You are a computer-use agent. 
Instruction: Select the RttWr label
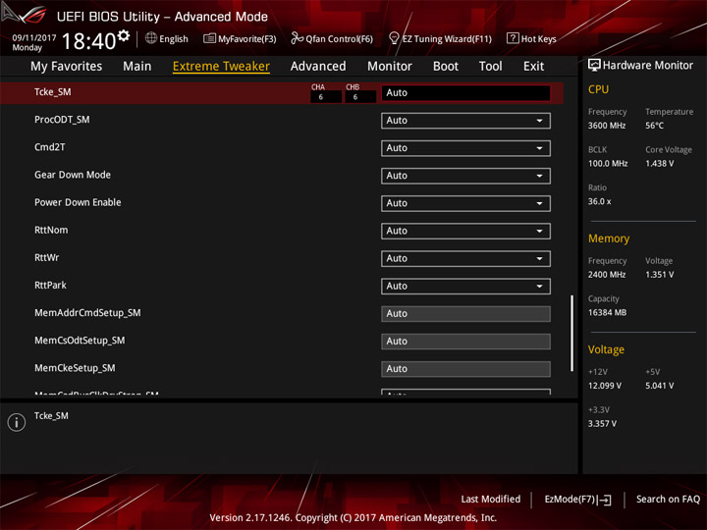tap(47, 257)
